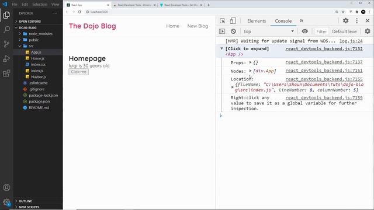374x210 pixels.
Task: Open a new browser tab with plus
Action: 209,5
